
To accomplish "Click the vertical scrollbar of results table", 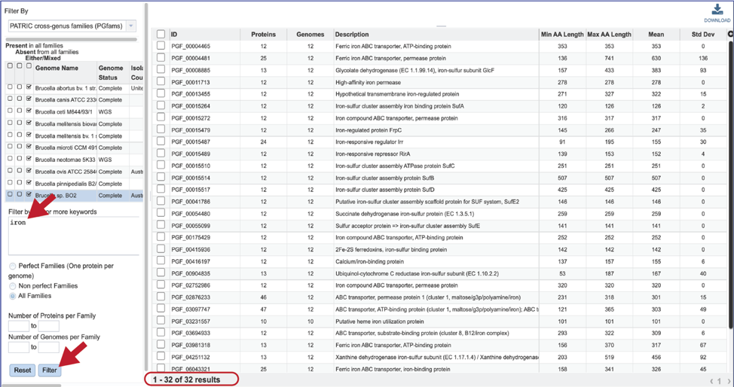I will (x=729, y=188).
